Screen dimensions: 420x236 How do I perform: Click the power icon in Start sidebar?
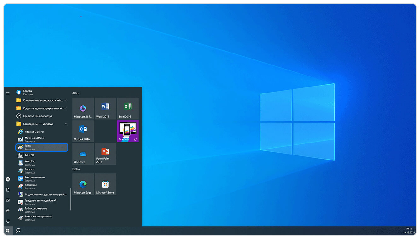(x=8, y=221)
